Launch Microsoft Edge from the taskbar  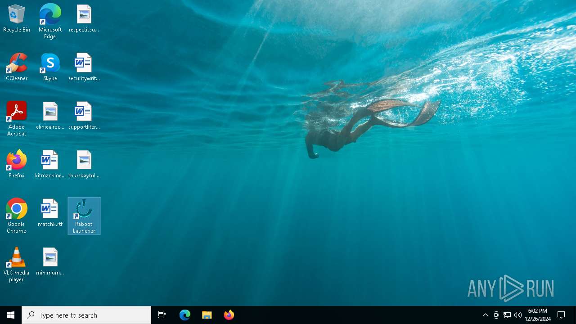(x=185, y=315)
